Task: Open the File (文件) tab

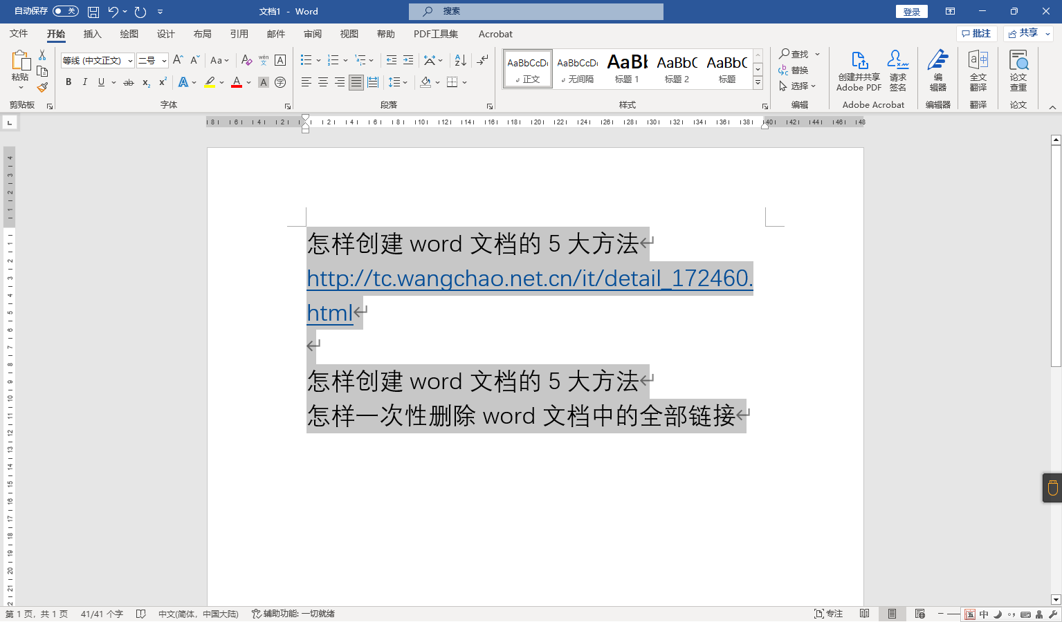Action: 19,34
